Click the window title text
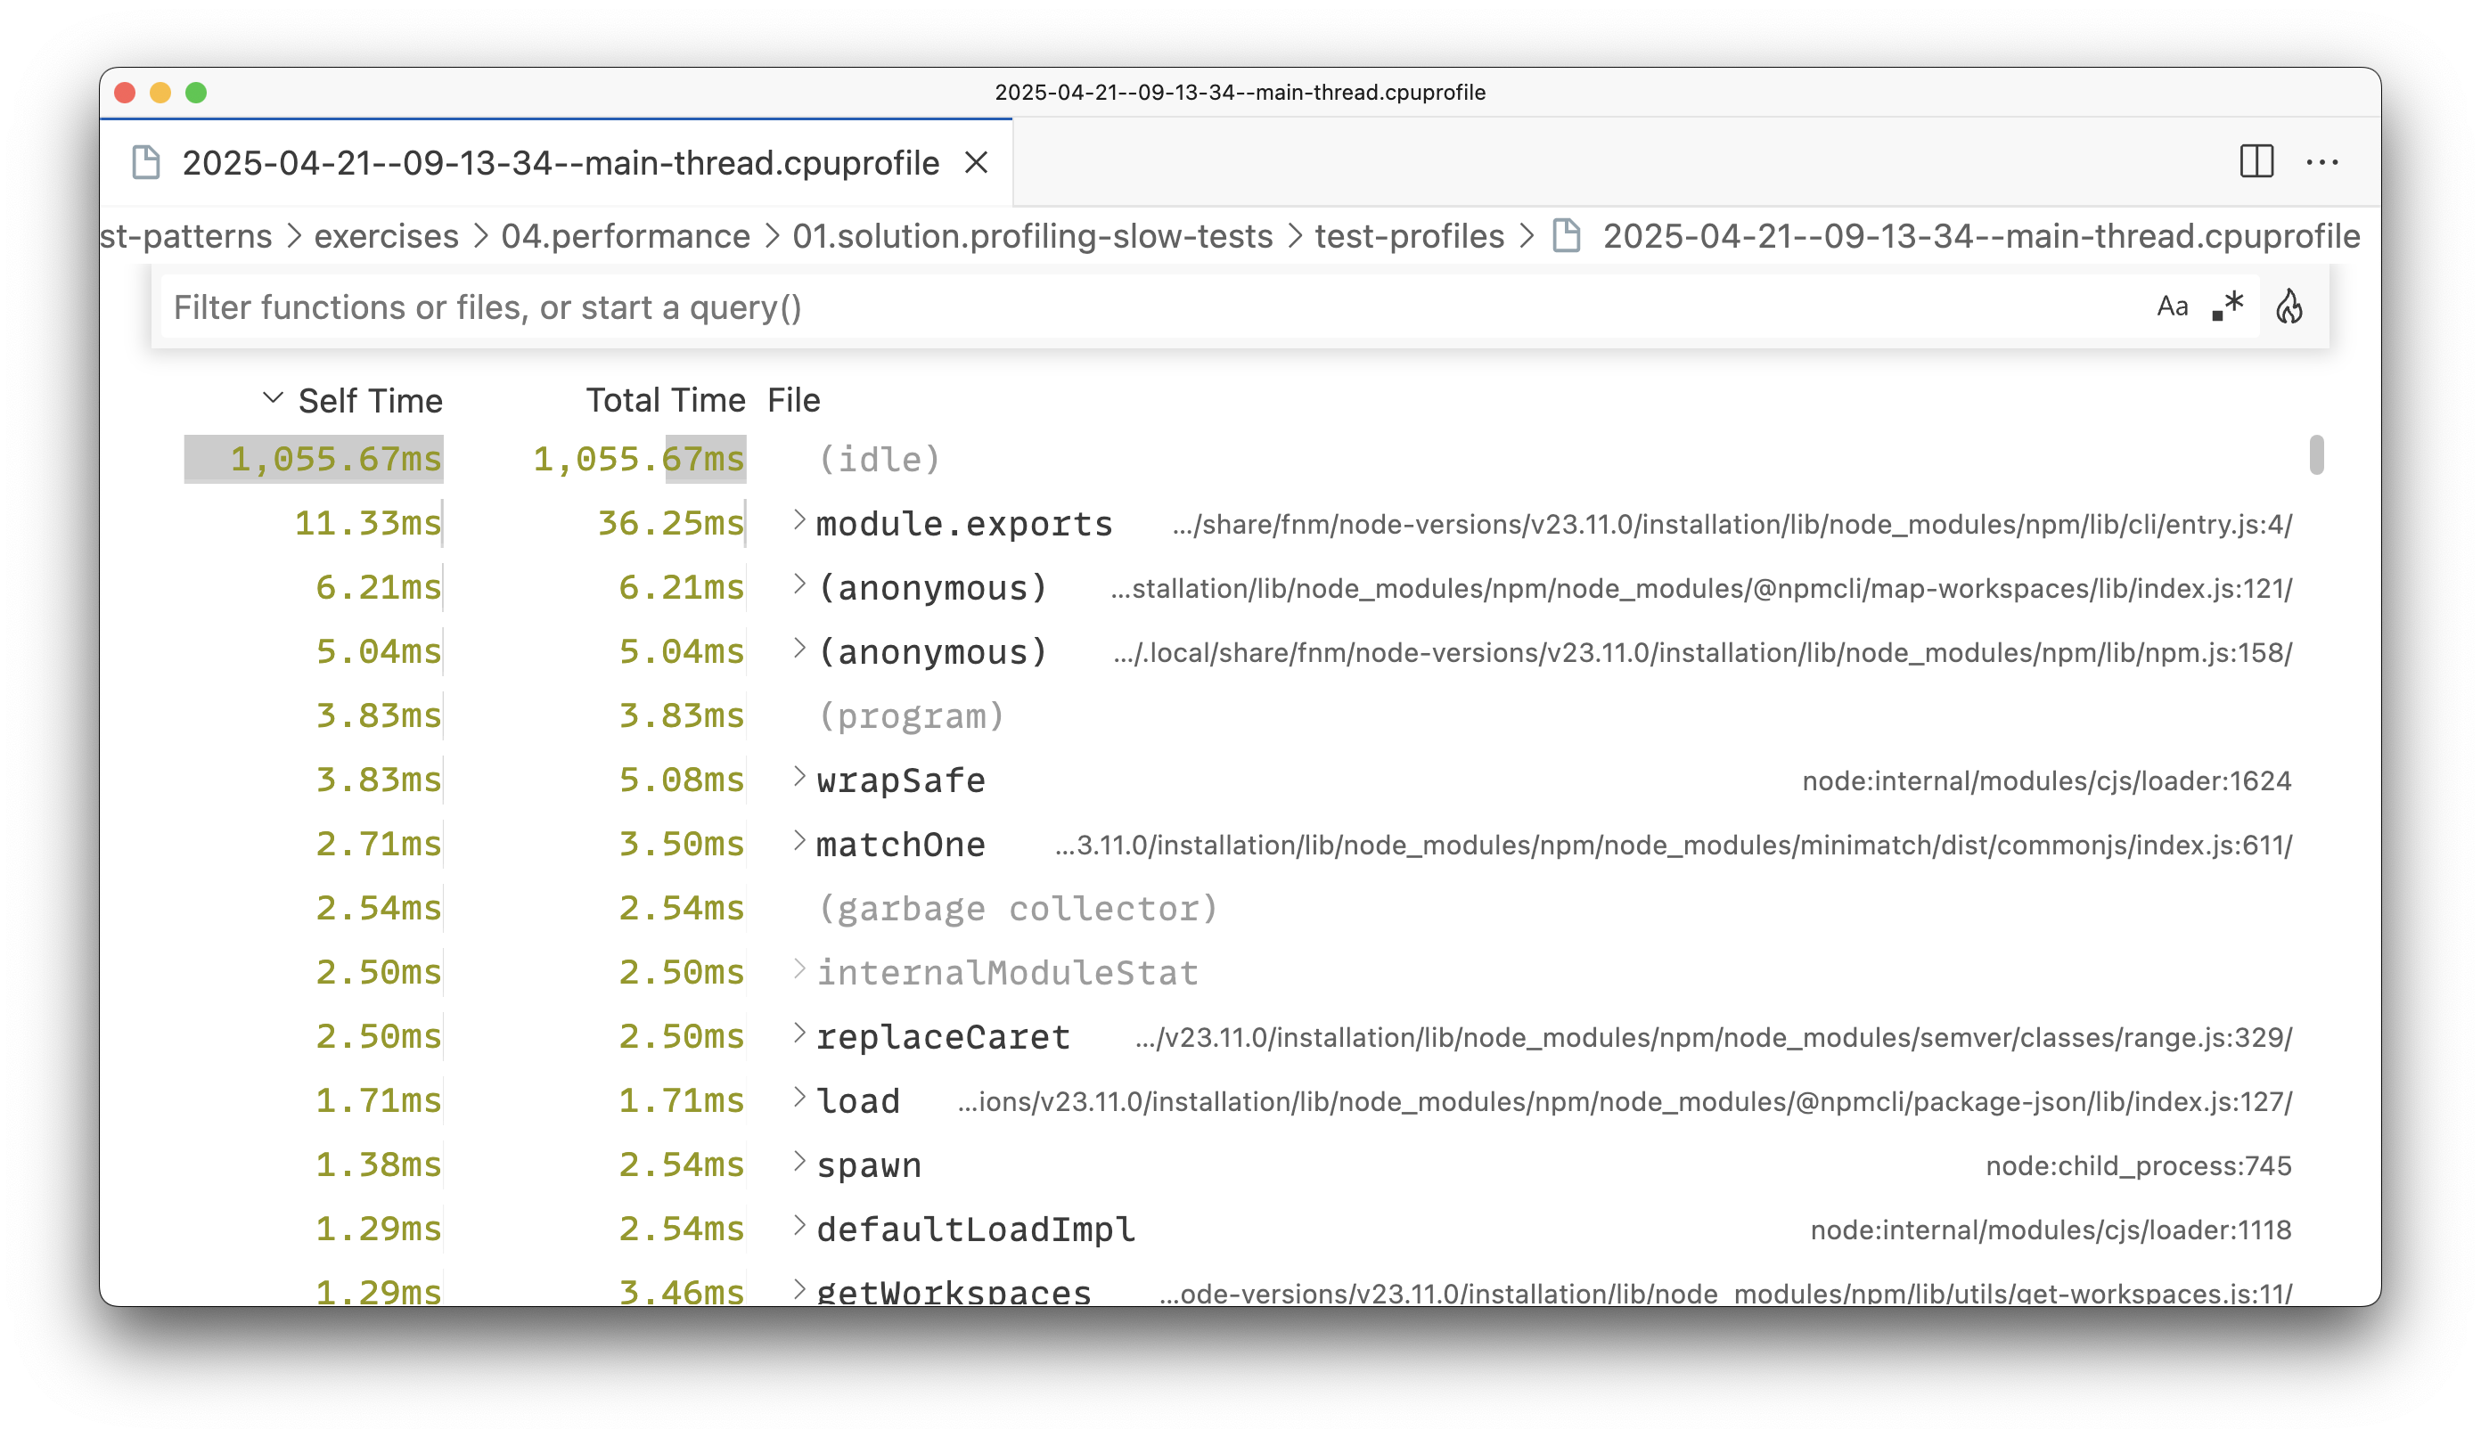 point(1240,92)
